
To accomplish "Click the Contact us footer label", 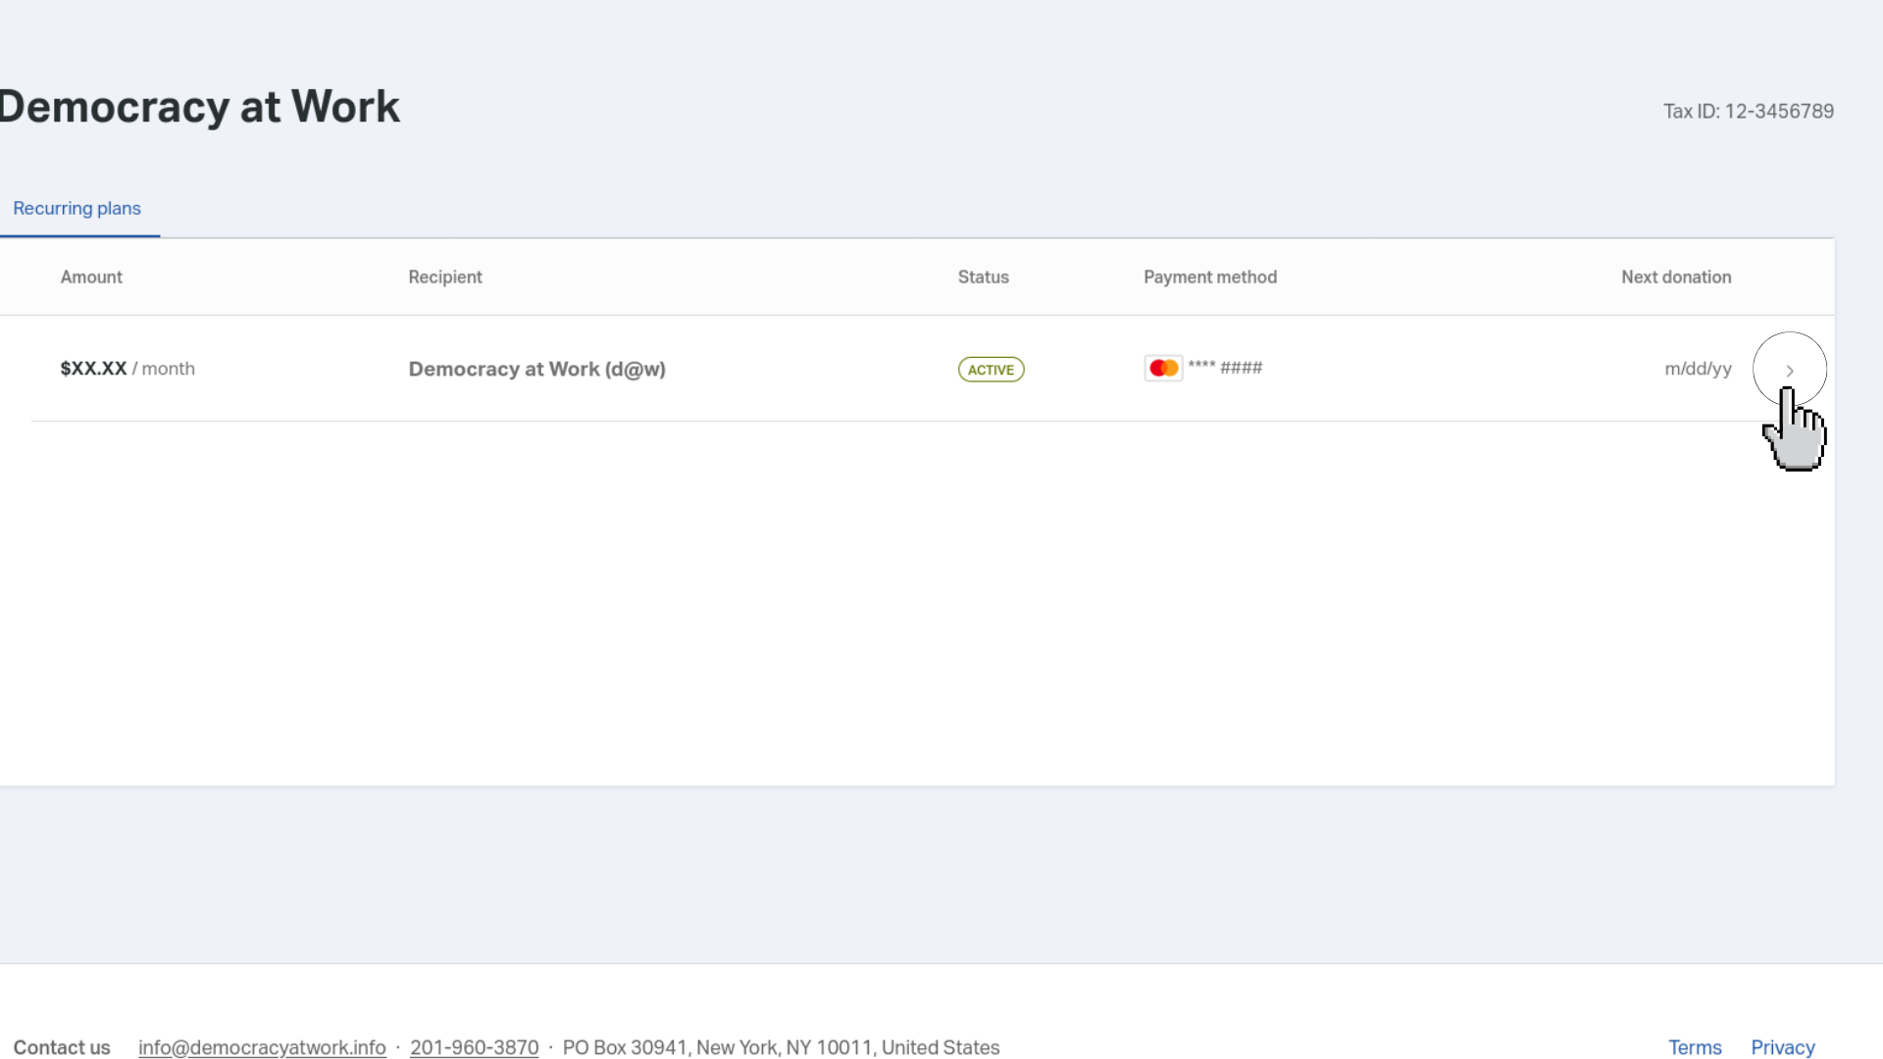I will (62, 1047).
